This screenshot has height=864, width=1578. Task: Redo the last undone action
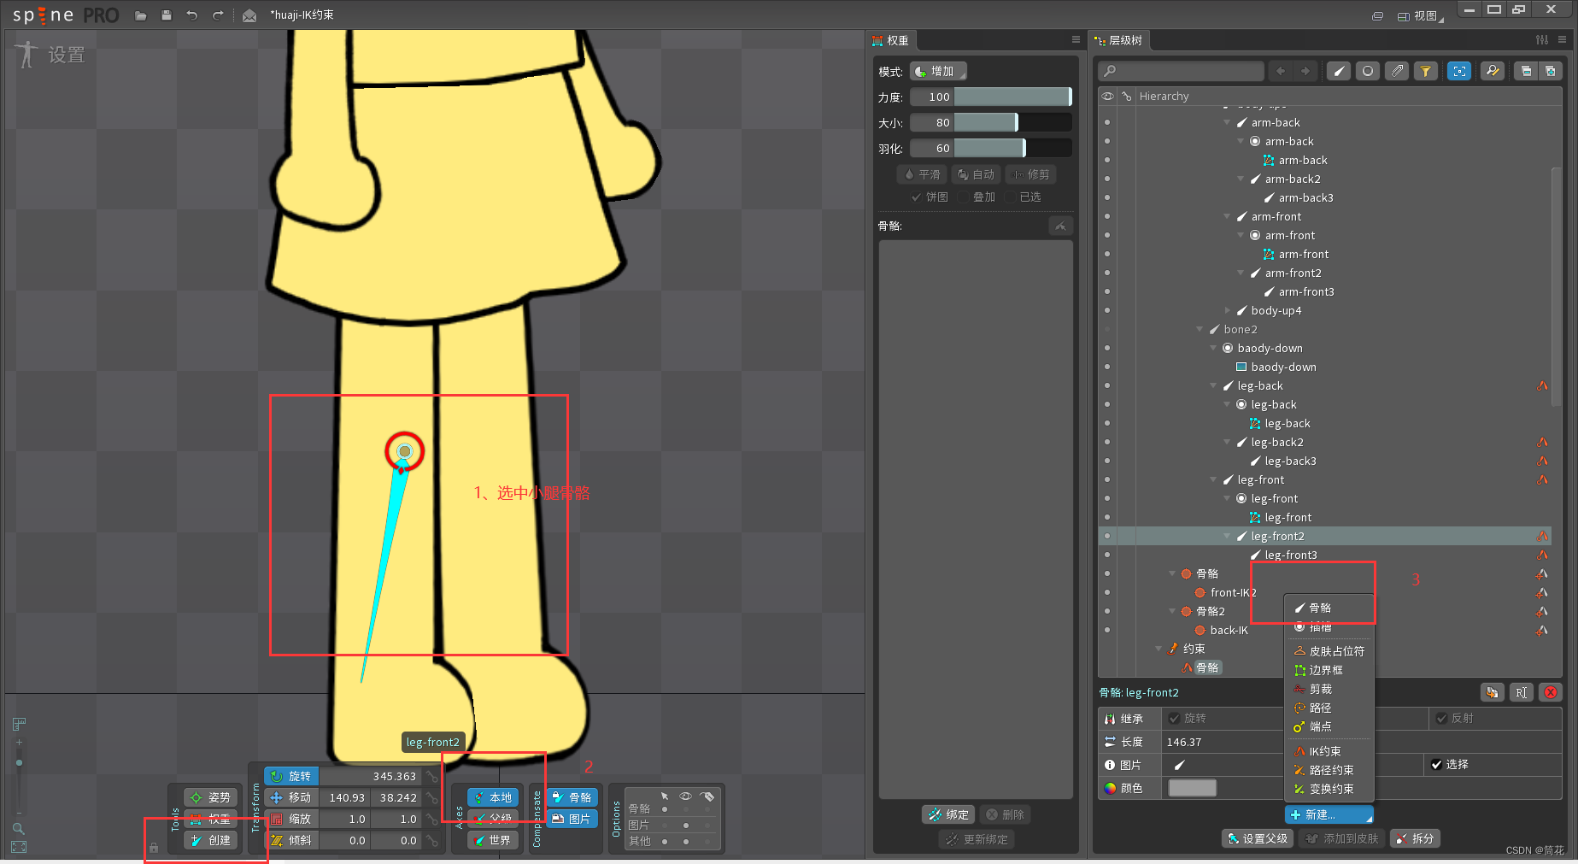218,15
